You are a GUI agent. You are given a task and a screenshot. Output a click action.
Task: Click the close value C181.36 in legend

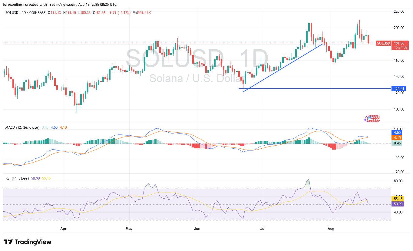tap(99, 13)
